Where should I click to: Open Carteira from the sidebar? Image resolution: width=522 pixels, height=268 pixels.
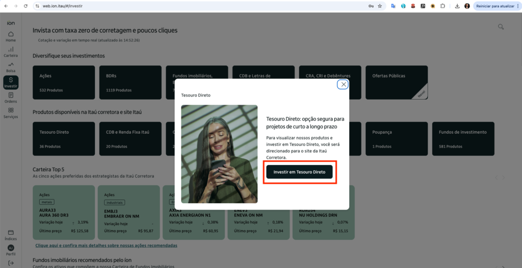pos(11,52)
